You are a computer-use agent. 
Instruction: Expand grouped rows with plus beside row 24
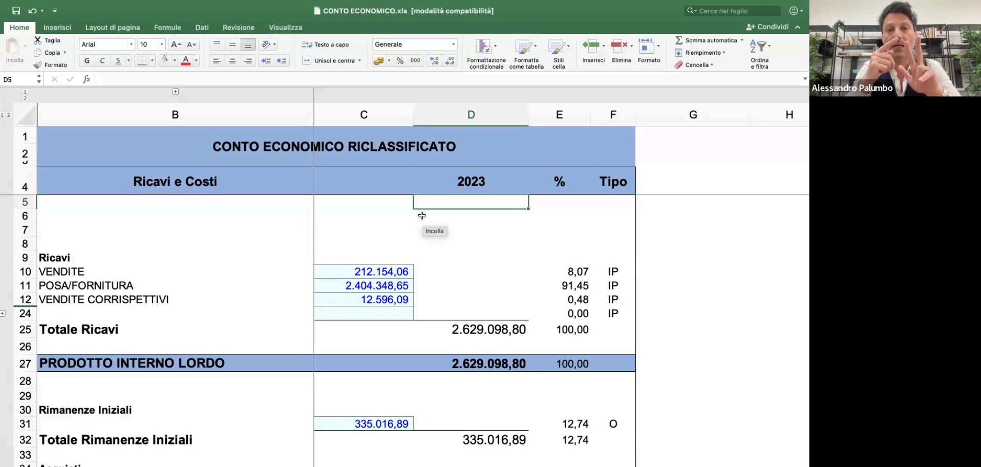point(3,314)
